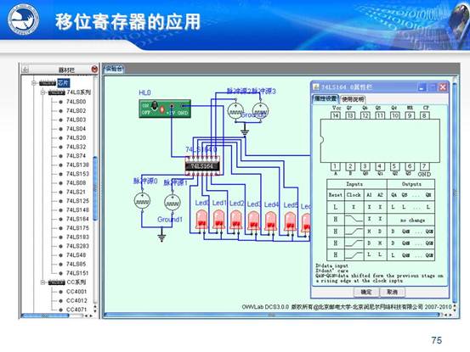Click the 脉冲源0 pulse source component

click(142, 200)
